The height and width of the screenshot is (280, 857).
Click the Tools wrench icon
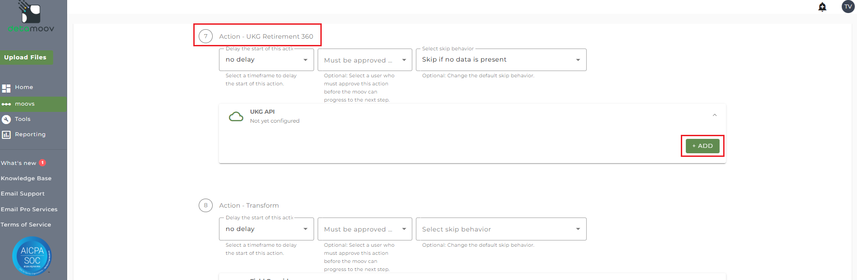click(x=6, y=119)
